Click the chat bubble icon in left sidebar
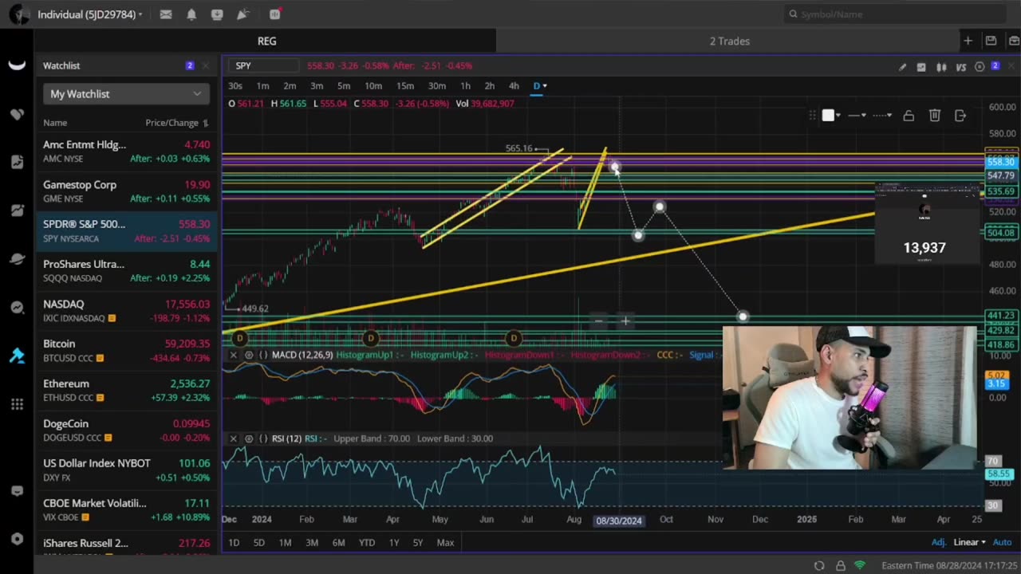Viewport: 1021px width, 574px height. (17, 491)
